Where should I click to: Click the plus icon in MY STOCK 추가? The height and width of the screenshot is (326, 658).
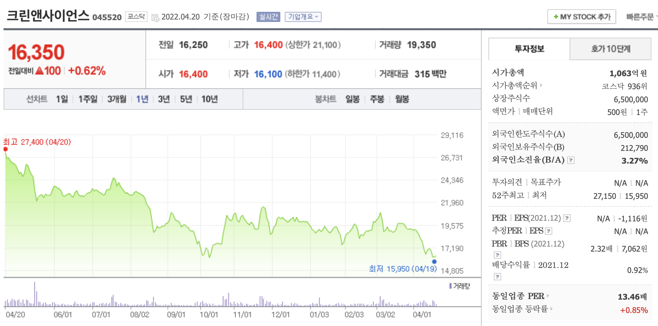click(x=556, y=17)
